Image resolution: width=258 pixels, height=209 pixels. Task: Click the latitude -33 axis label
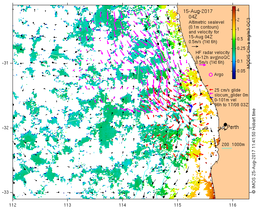[x=5, y=192]
